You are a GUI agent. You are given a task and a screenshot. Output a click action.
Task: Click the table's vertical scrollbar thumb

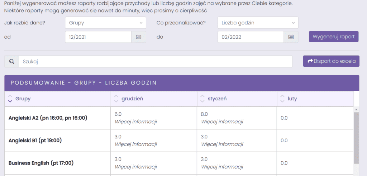pyautogui.click(x=356, y=138)
